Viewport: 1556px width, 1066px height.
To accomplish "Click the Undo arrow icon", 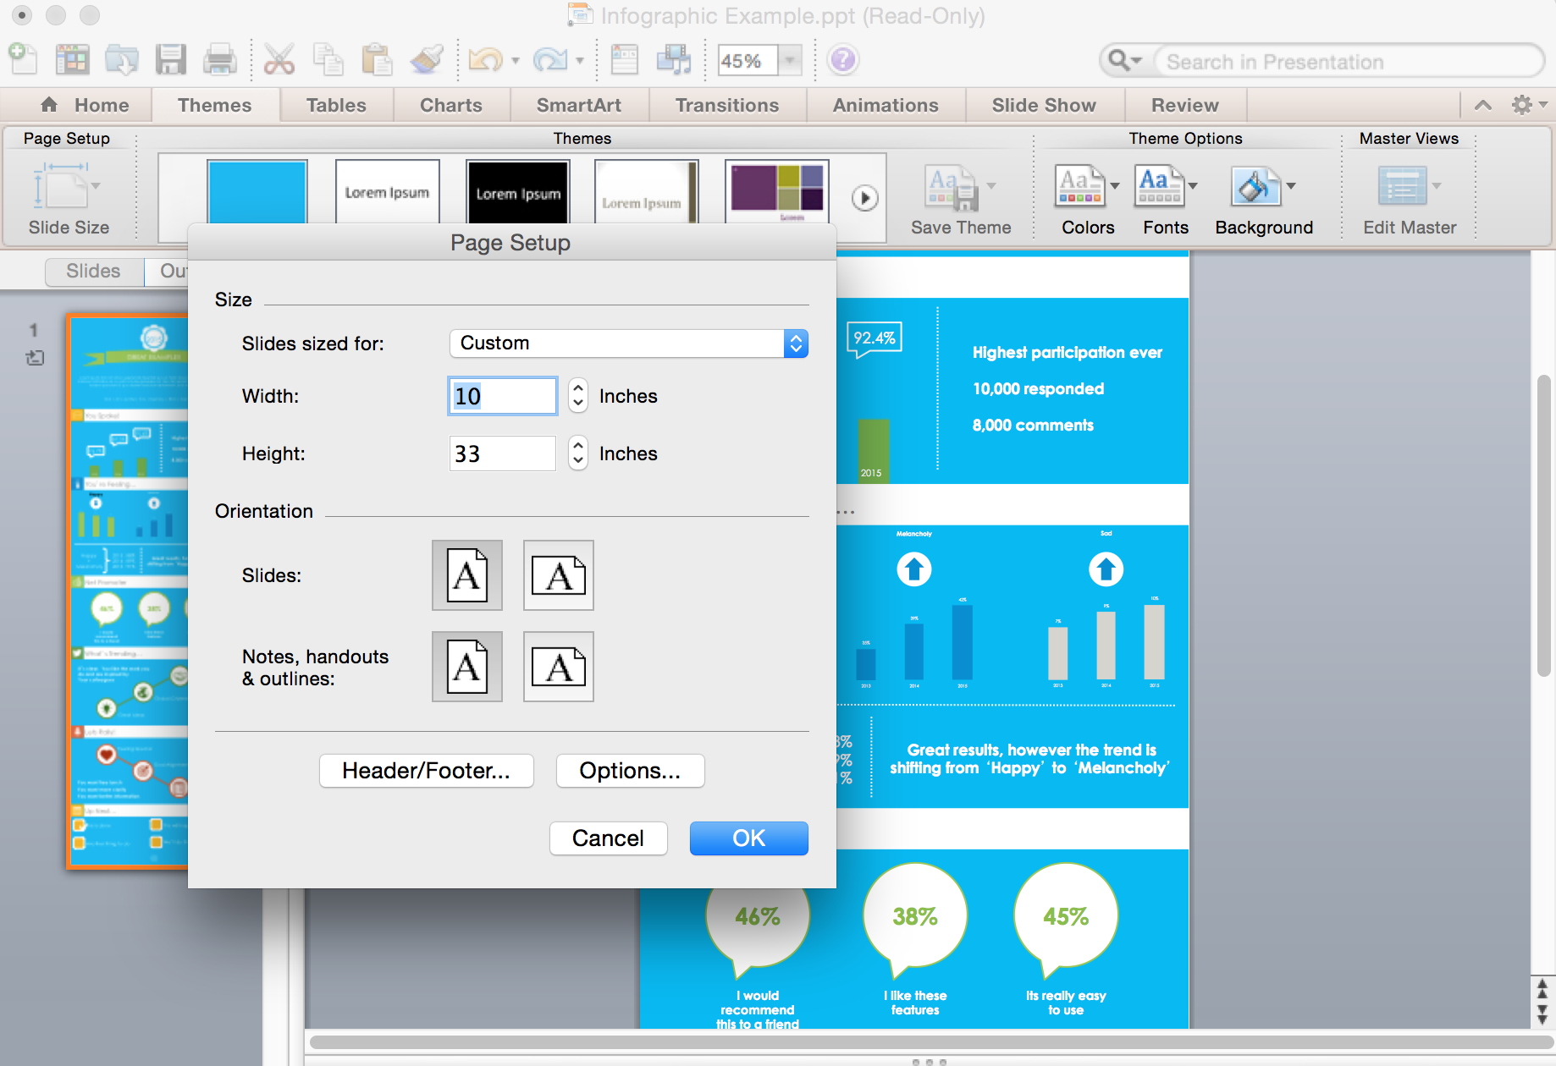I will (x=486, y=59).
